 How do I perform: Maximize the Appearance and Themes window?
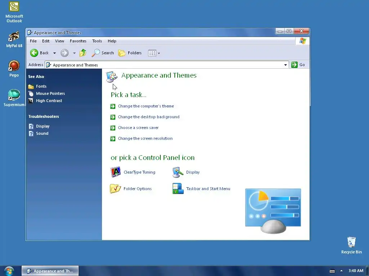tap(289, 31)
